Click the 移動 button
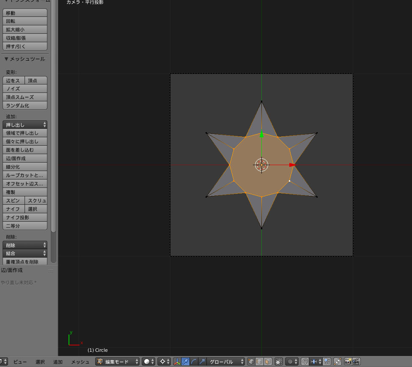The height and width of the screenshot is (367, 412). click(25, 13)
